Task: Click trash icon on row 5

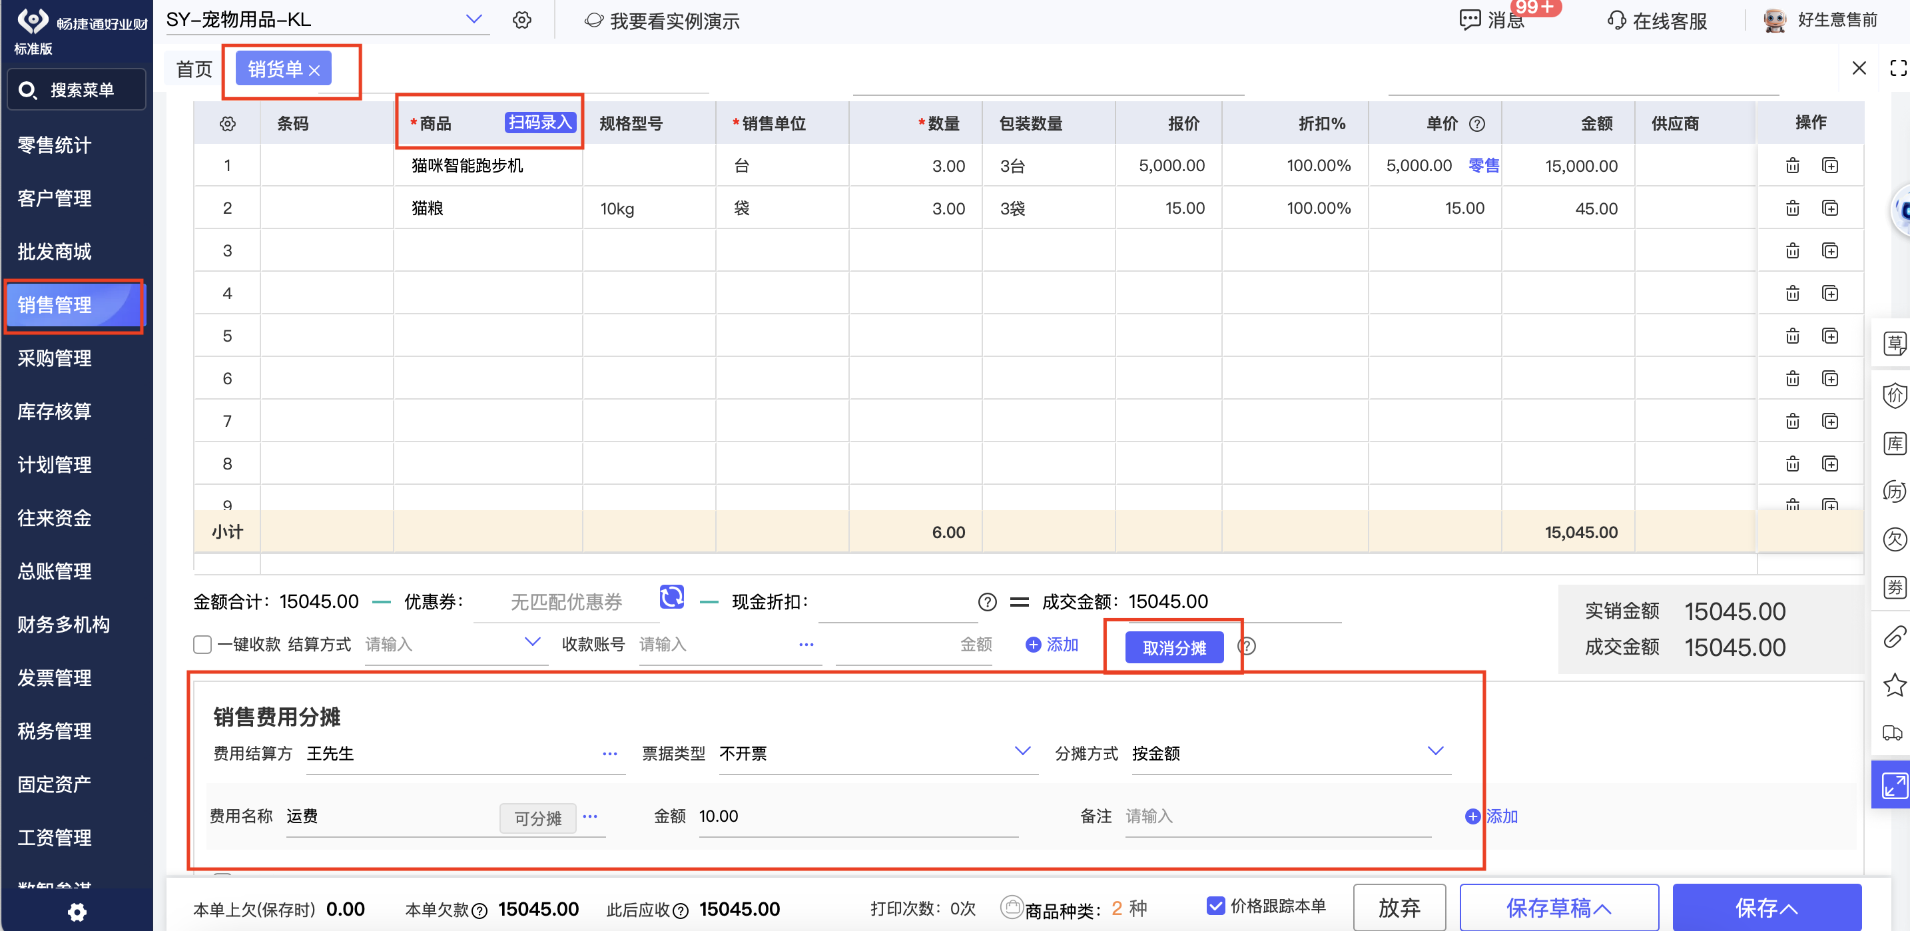Action: (1792, 336)
